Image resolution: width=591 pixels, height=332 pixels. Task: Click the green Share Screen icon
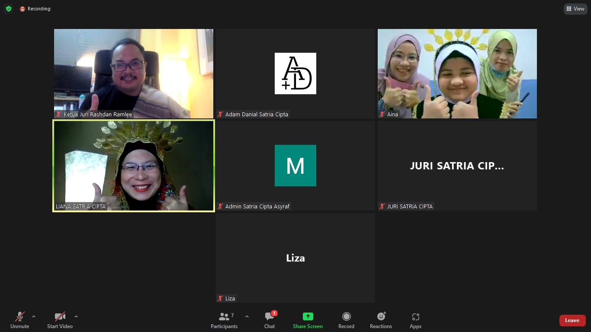coord(308,316)
